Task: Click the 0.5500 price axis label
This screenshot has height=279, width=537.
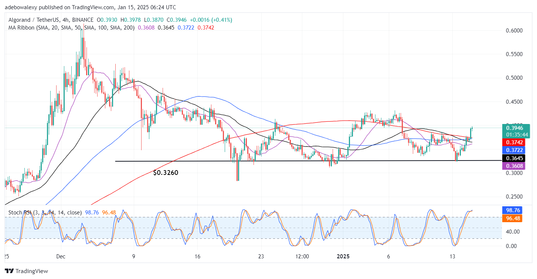Action: 514,54
